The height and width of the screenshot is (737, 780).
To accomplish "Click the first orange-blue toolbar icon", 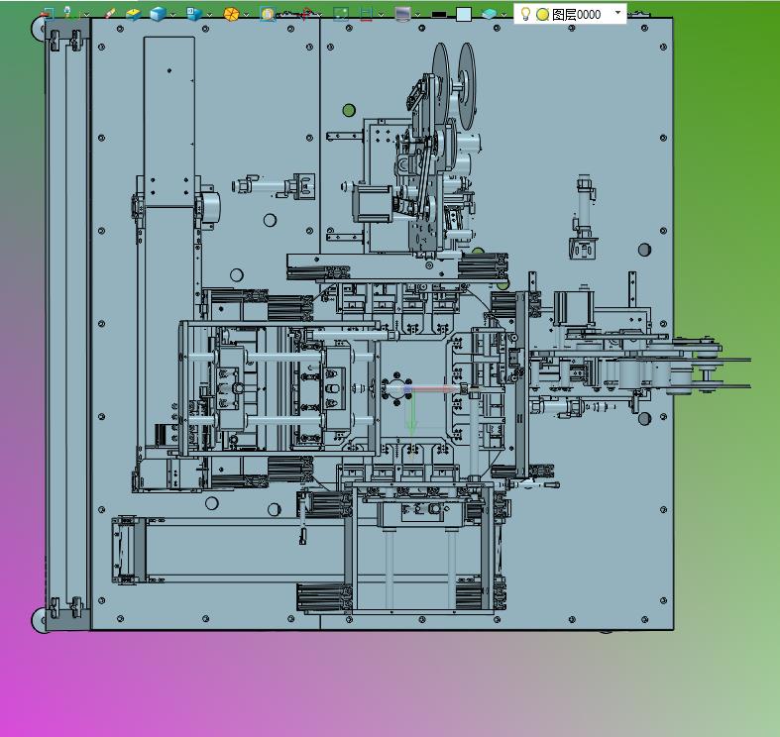I will 47,14.
